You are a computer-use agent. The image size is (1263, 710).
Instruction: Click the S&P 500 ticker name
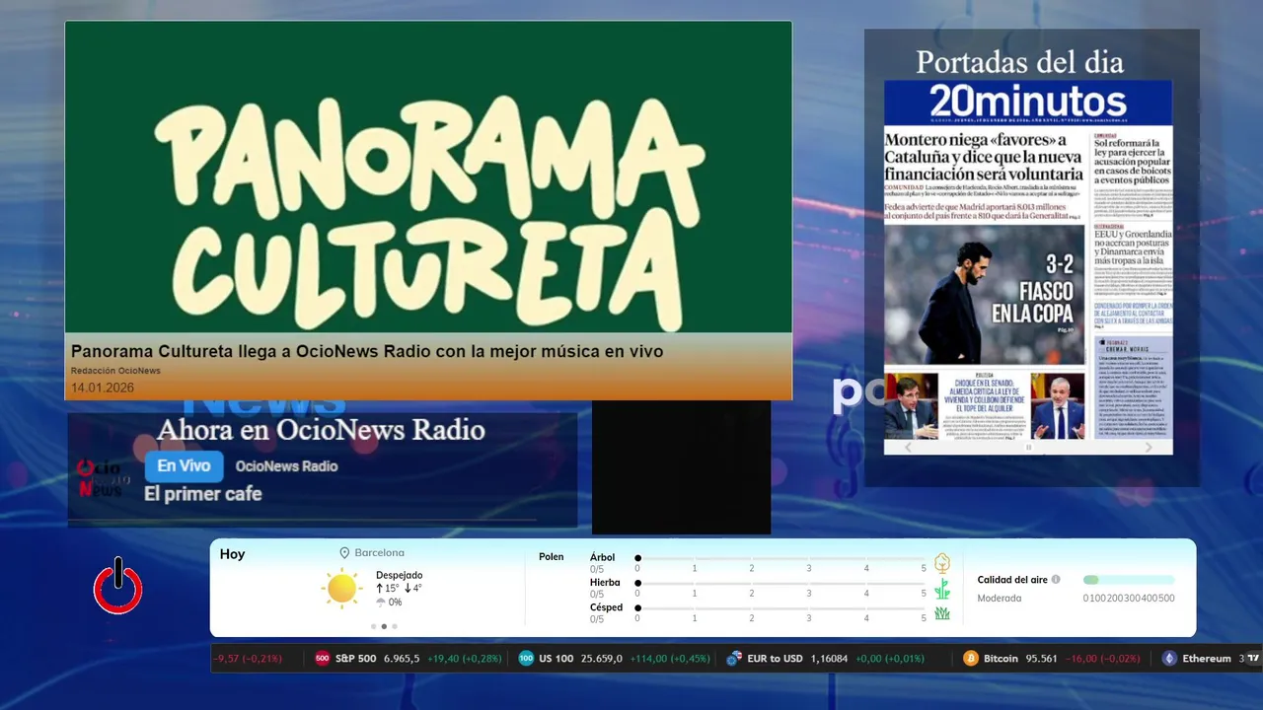tap(355, 659)
